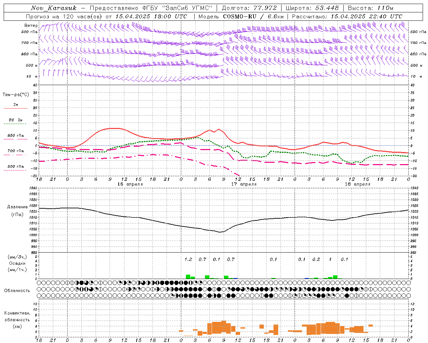Click the Конвективн. convective cloud label

(17, 313)
